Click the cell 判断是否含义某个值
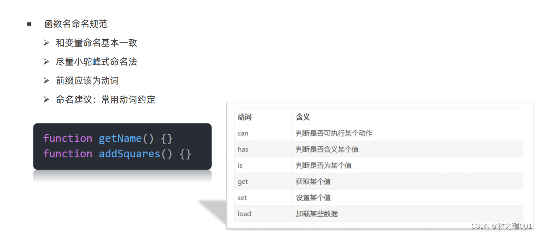 point(408,149)
